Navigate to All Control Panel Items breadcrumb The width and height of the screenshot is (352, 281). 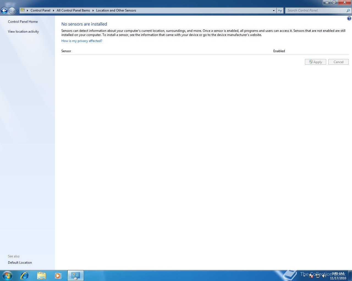click(x=73, y=10)
